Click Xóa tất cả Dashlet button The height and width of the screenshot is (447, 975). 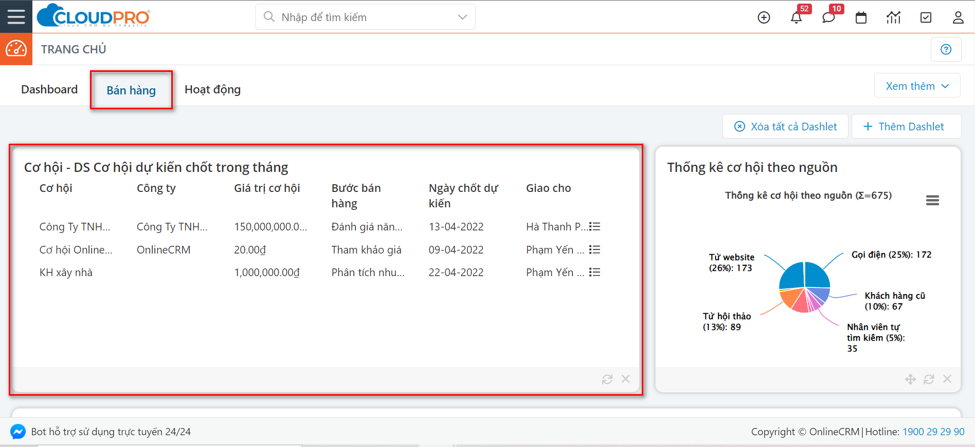785,126
